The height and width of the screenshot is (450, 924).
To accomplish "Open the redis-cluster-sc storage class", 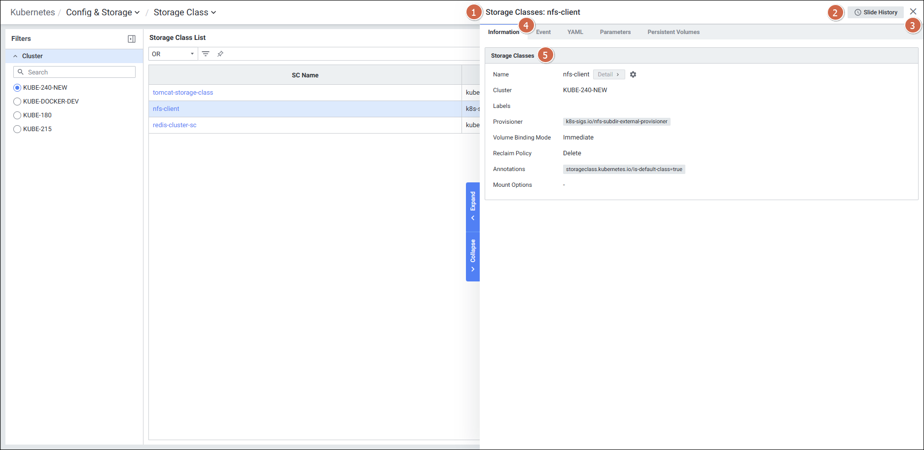I will (x=175, y=125).
